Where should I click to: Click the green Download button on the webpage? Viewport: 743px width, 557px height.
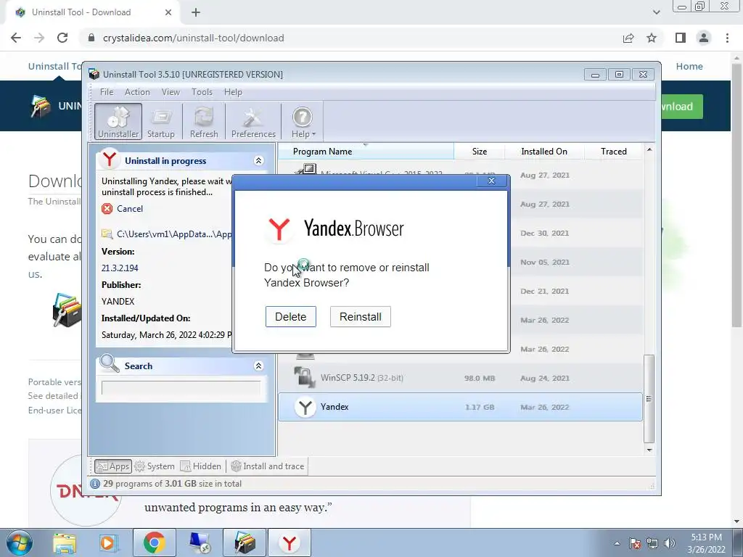coord(682,107)
